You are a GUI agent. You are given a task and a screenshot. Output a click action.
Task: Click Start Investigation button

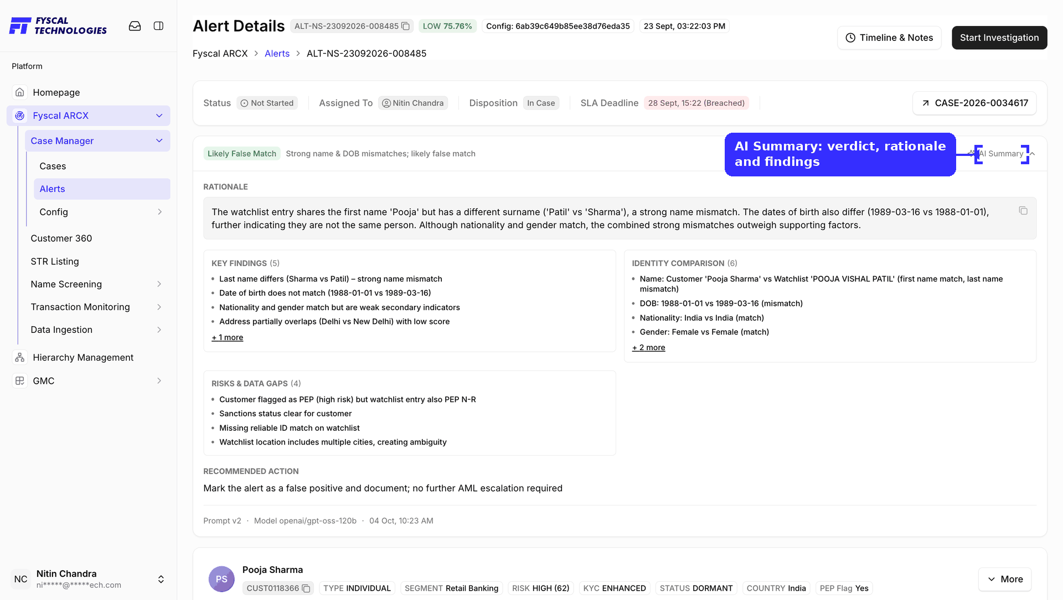click(x=999, y=38)
